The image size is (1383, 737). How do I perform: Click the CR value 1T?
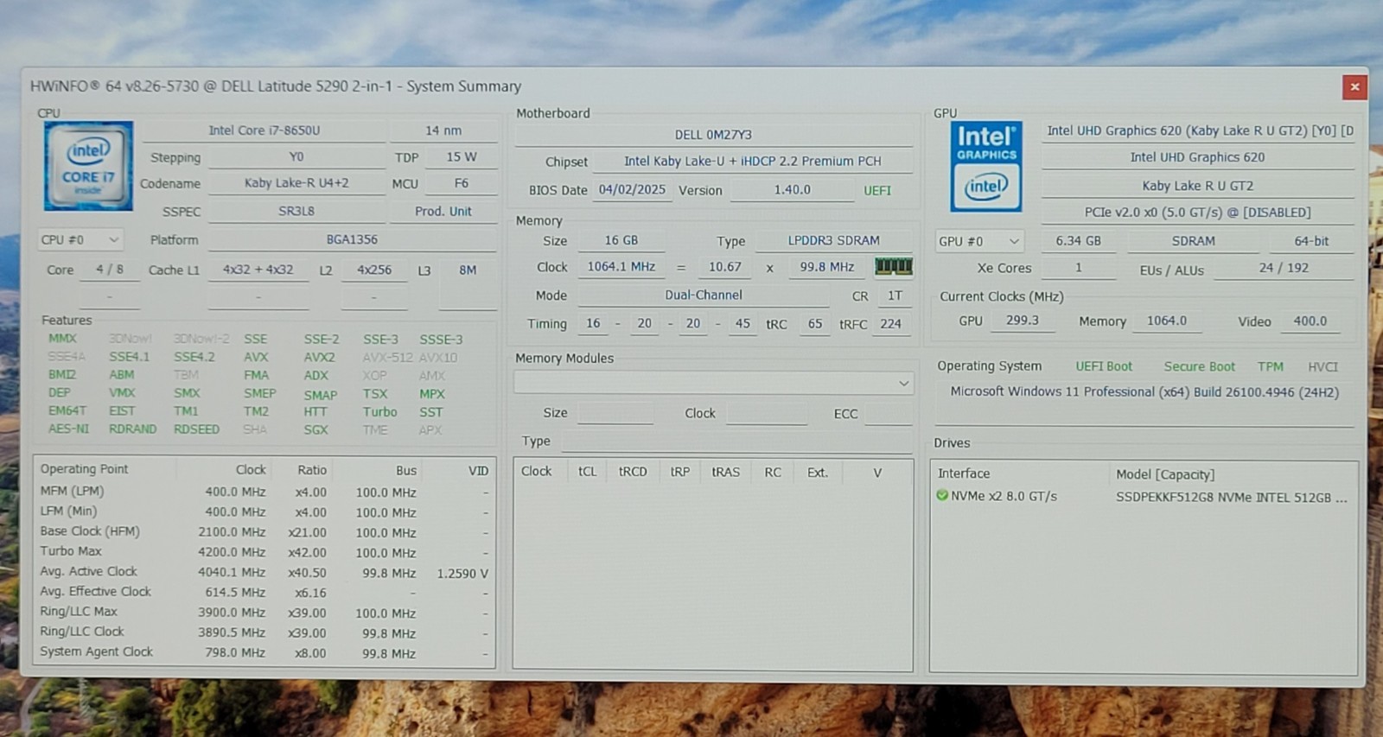(895, 295)
